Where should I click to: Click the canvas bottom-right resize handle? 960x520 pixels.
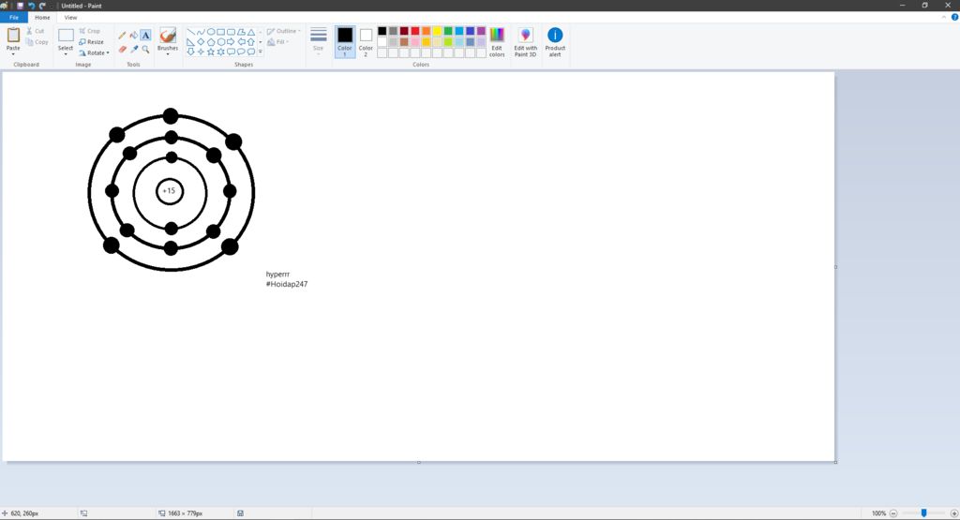click(835, 462)
